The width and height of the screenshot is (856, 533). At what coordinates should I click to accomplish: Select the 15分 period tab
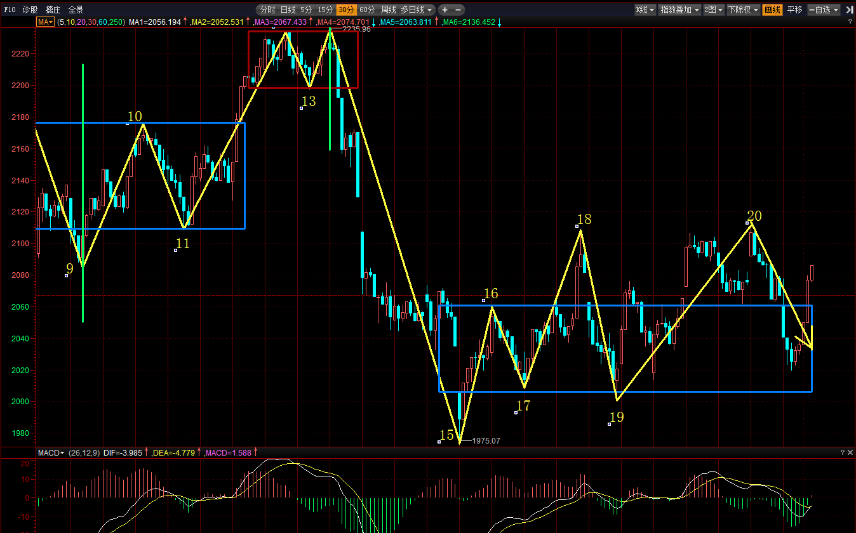point(325,10)
